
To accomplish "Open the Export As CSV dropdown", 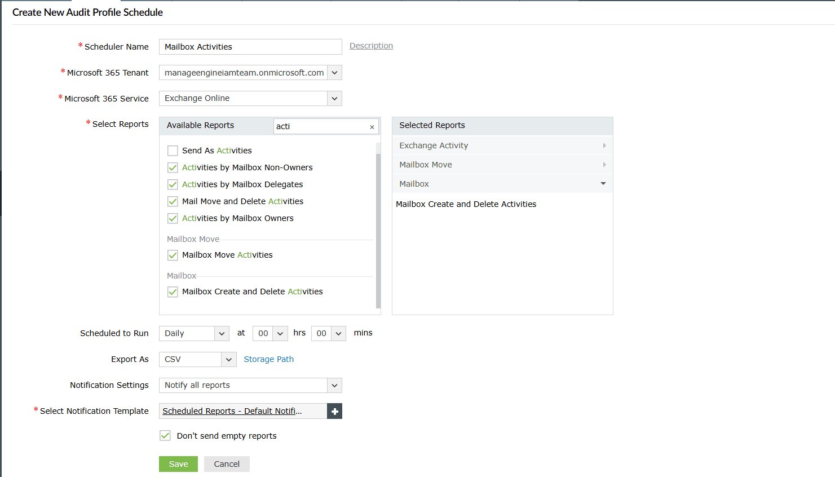I will [x=228, y=359].
